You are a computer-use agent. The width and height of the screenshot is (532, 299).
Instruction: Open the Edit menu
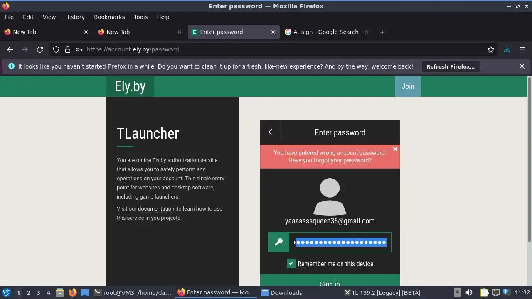[28, 17]
